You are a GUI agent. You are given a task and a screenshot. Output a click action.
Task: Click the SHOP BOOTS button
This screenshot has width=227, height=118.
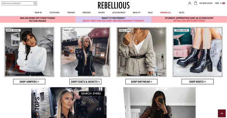198,82
